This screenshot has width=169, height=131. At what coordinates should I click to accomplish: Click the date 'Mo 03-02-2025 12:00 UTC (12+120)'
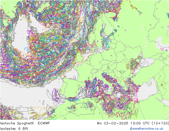pyautogui.click(x=133, y=123)
